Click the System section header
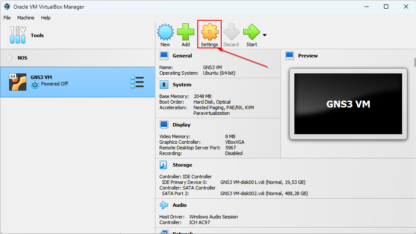This screenshot has width=416, height=234. (x=182, y=85)
